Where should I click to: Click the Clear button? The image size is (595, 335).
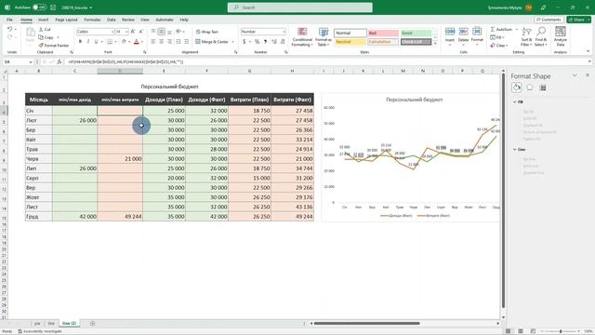(x=498, y=46)
